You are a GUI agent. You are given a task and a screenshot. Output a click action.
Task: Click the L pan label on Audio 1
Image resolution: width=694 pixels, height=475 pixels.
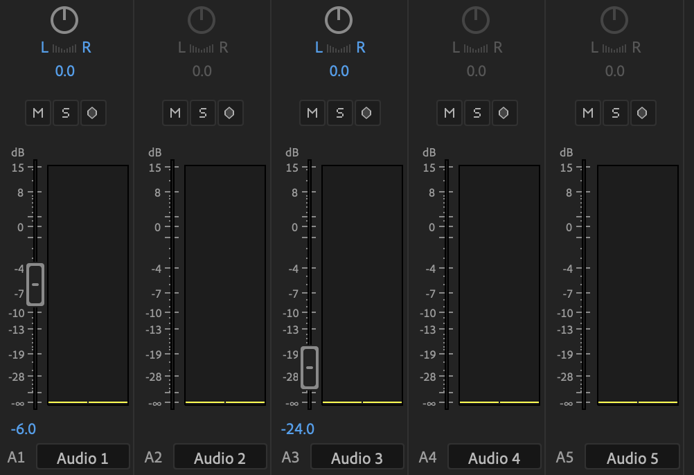(x=44, y=48)
